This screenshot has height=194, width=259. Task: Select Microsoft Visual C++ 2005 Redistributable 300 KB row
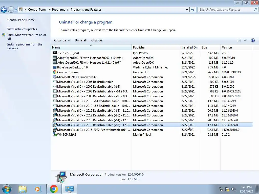[152, 82]
